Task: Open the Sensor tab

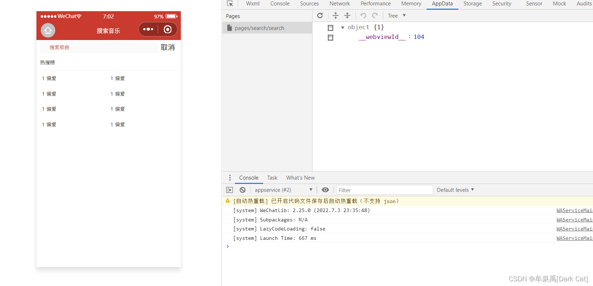Action: pyautogui.click(x=534, y=4)
